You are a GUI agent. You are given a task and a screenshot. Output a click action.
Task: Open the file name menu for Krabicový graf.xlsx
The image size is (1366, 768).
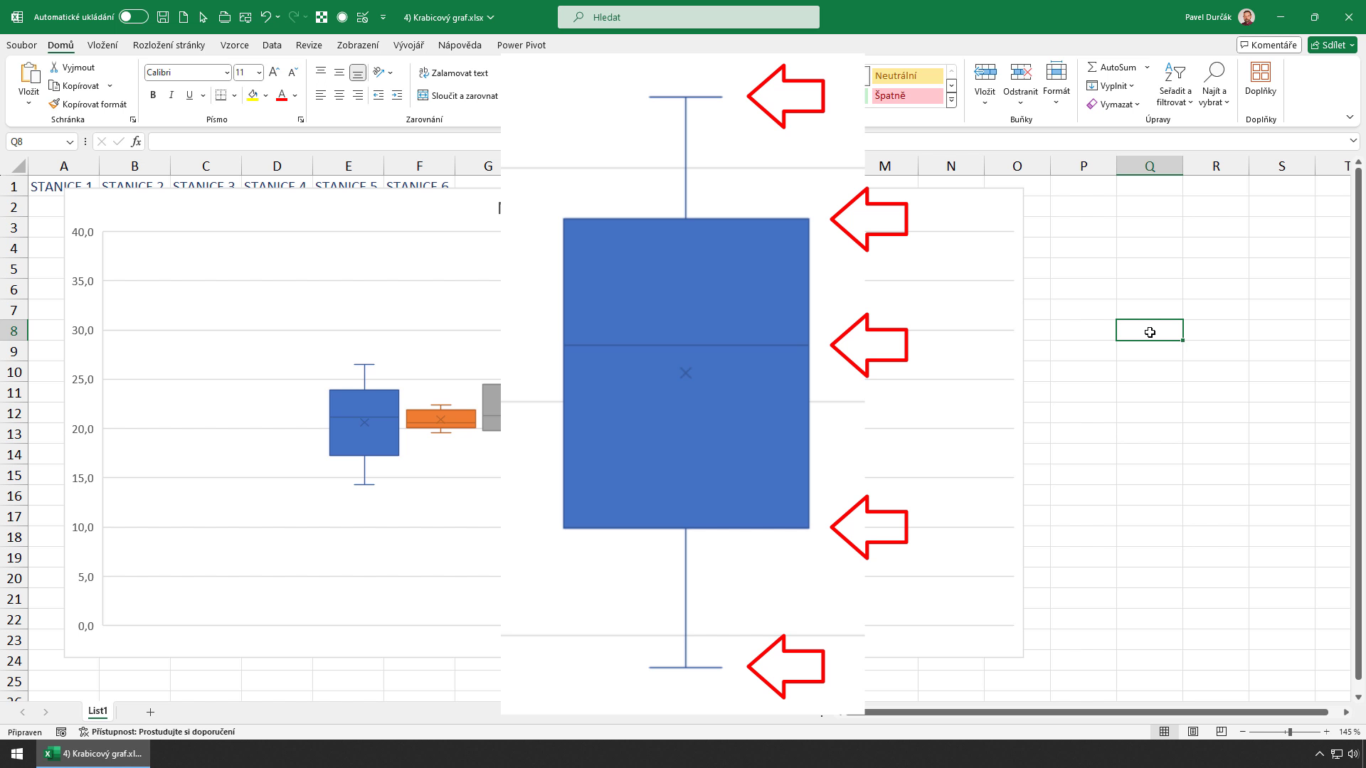pyautogui.click(x=449, y=17)
